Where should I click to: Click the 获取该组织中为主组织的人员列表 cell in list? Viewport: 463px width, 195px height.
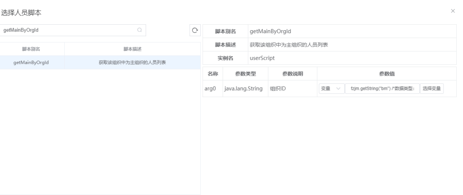(x=132, y=63)
